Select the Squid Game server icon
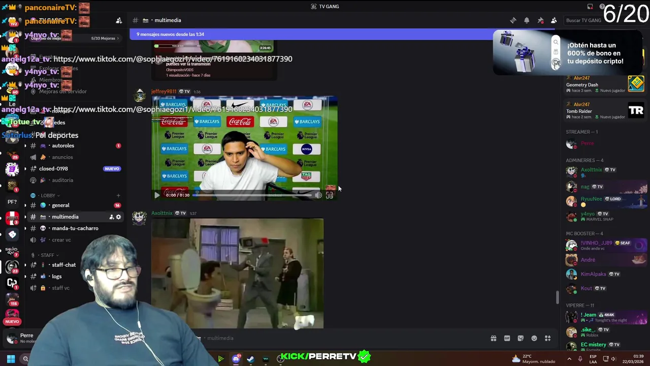 12,251
